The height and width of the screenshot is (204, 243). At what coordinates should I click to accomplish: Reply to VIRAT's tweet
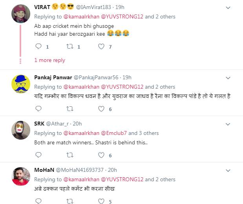click(x=38, y=47)
